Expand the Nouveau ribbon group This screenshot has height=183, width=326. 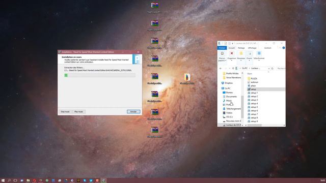point(241,56)
